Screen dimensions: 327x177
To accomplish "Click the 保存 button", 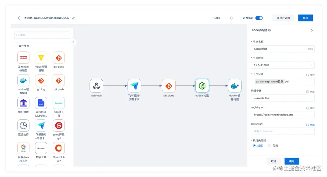I will click(x=306, y=18).
